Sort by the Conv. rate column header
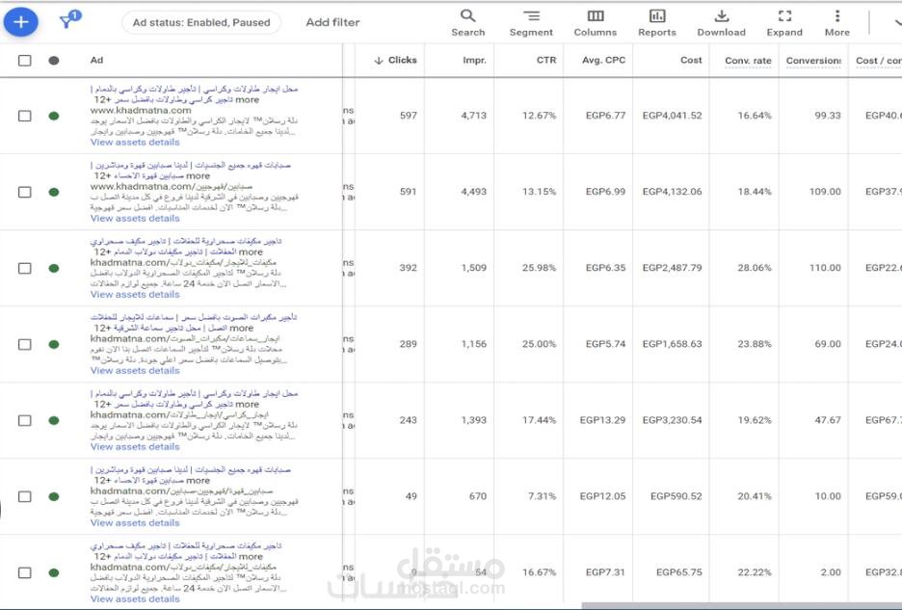 748,61
